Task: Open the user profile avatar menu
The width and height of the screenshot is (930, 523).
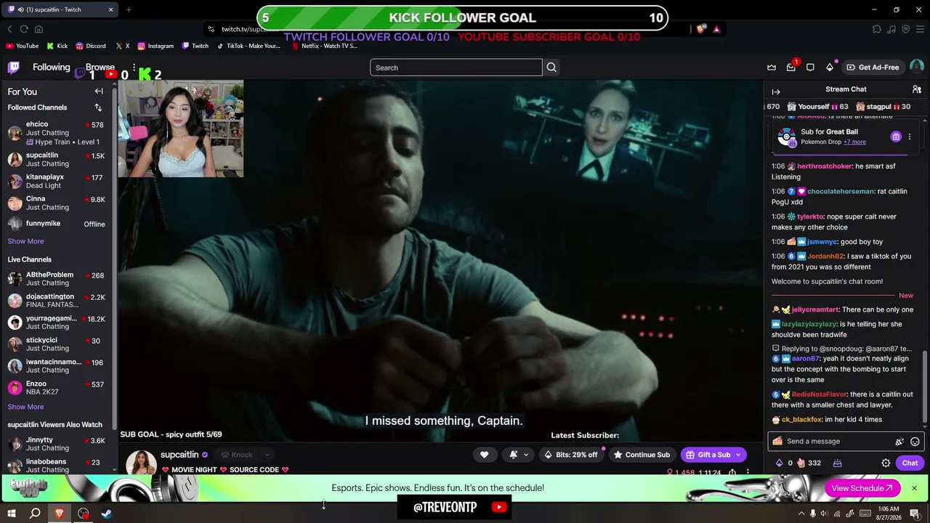Action: pos(917,67)
